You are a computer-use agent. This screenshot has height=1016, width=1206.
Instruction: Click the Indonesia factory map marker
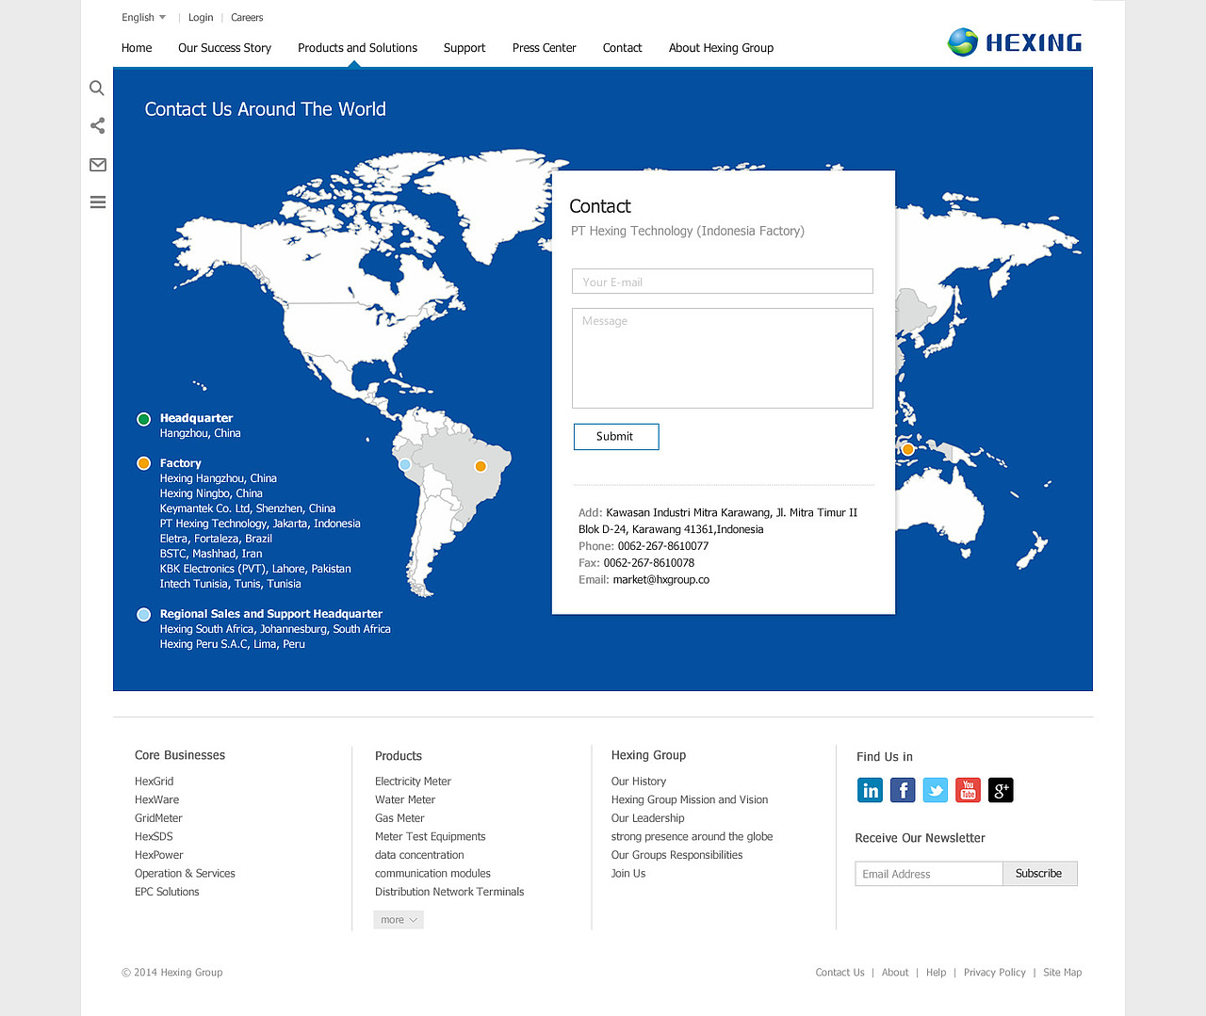pyautogui.click(x=906, y=449)
